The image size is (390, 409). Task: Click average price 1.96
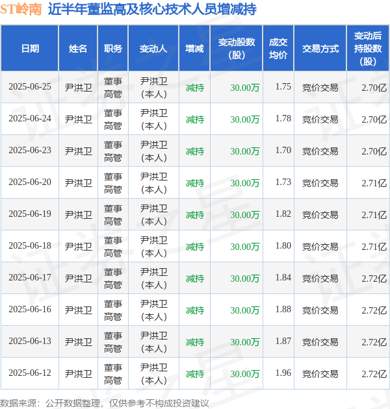click(283, 373)
